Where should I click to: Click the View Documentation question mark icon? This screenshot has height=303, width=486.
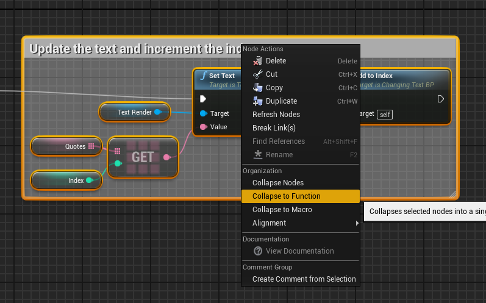[258, 251]
